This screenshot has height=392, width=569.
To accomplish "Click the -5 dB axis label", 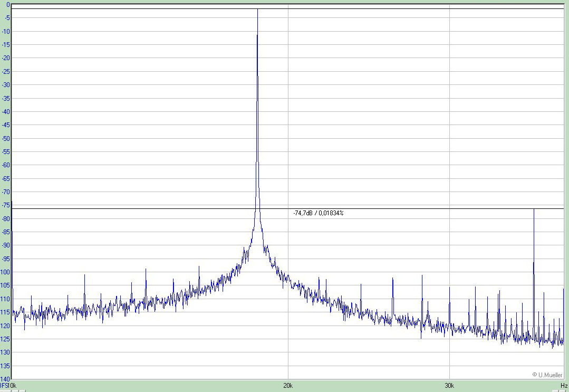I will pos(7,18).
